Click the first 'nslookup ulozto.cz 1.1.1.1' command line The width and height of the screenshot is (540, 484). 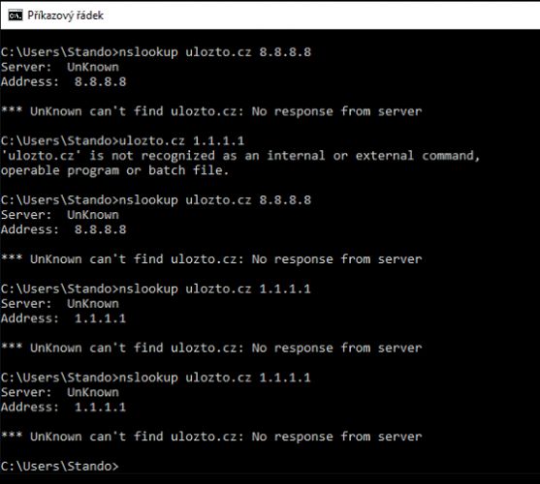point(156,288)
